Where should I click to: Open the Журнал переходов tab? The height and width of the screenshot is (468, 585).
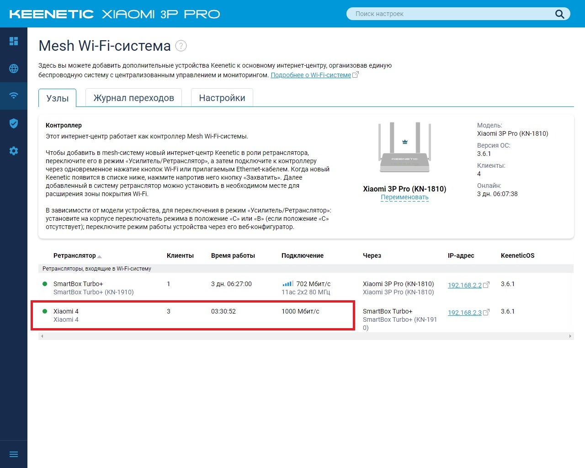(x=133, y=98)
